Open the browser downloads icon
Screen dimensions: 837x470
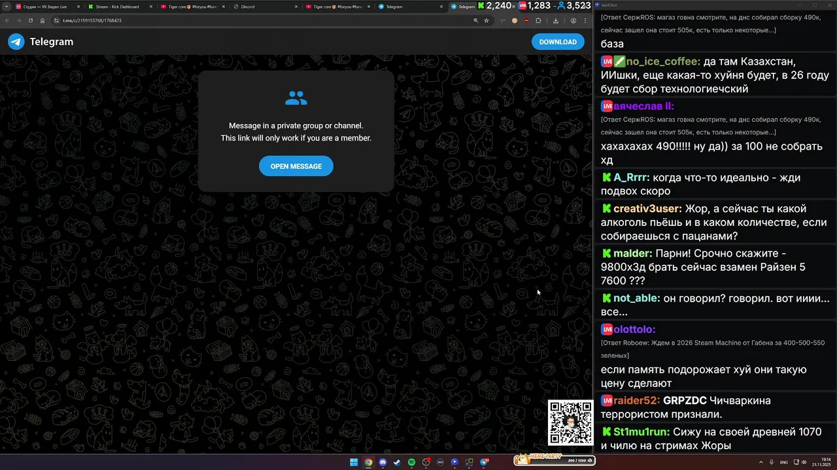(x=555, y=20)
